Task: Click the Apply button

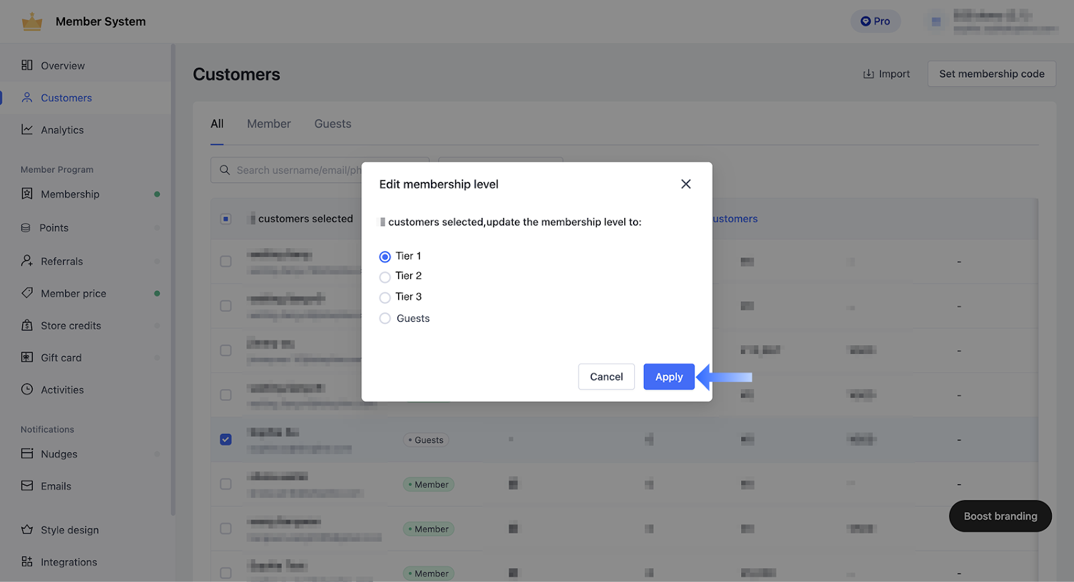Action: (669, 377)
